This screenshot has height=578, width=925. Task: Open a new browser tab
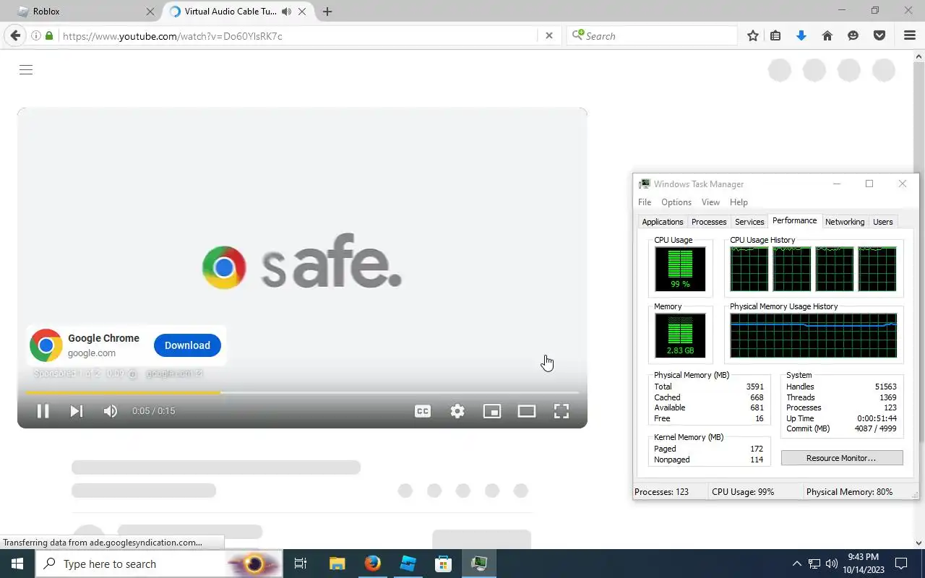click(x=327, y=12)
